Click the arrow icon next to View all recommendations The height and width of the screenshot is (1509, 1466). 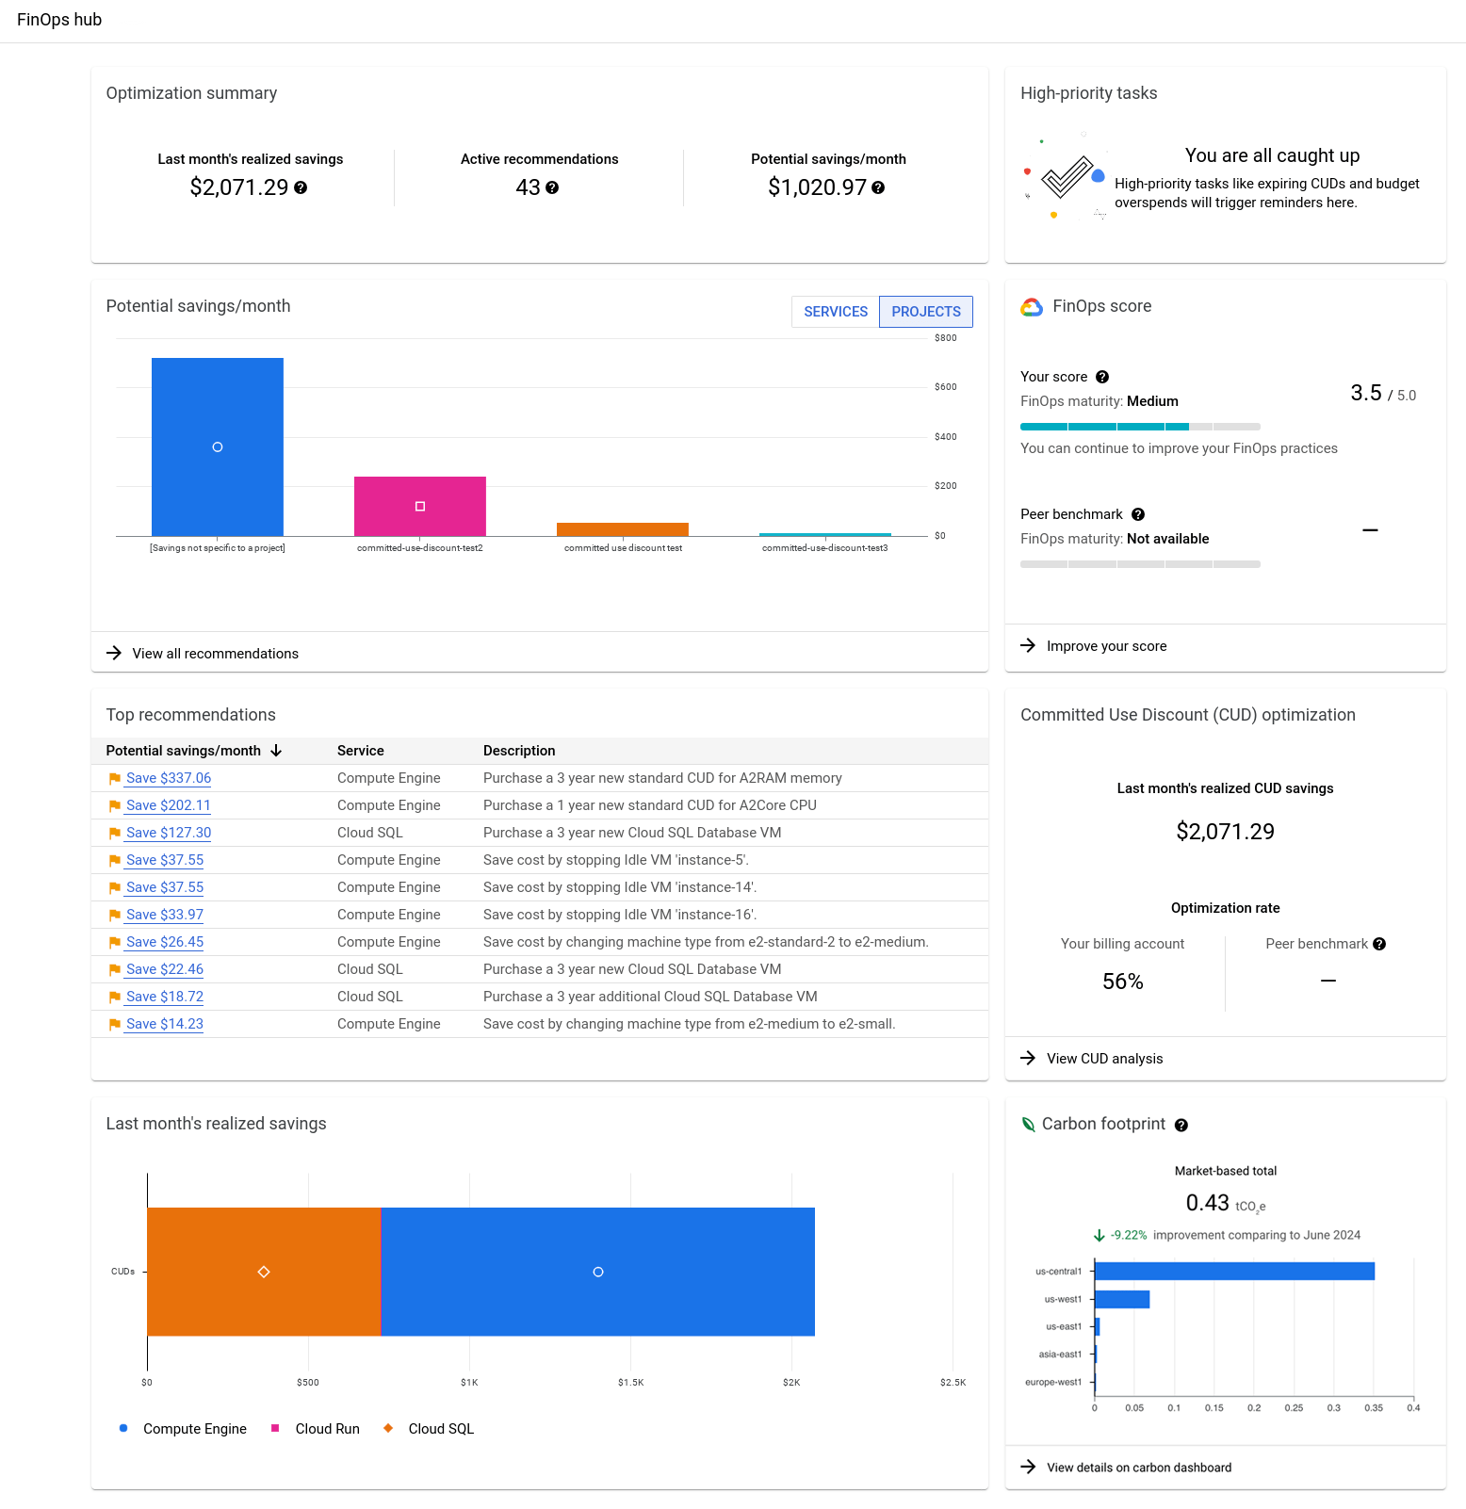click(114, 653)
